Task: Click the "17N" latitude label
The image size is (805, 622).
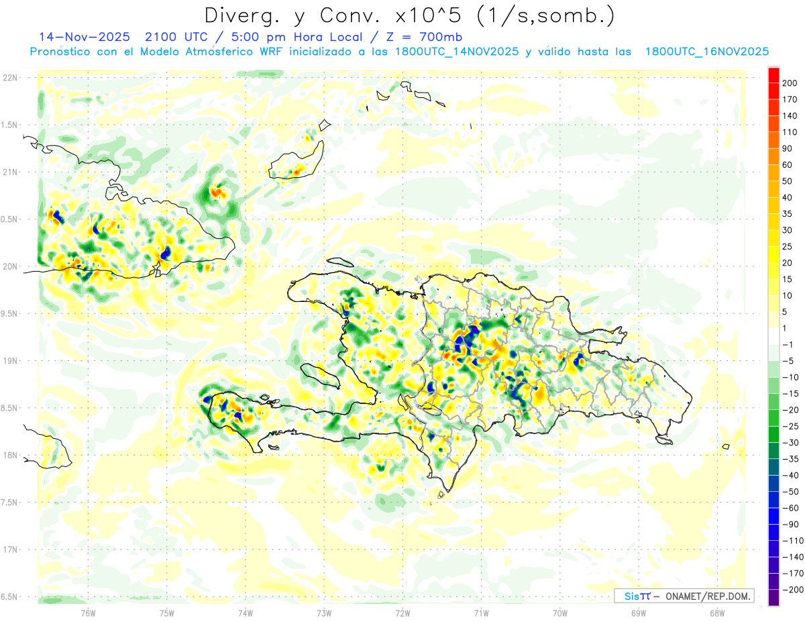Action: click(9, 550)
